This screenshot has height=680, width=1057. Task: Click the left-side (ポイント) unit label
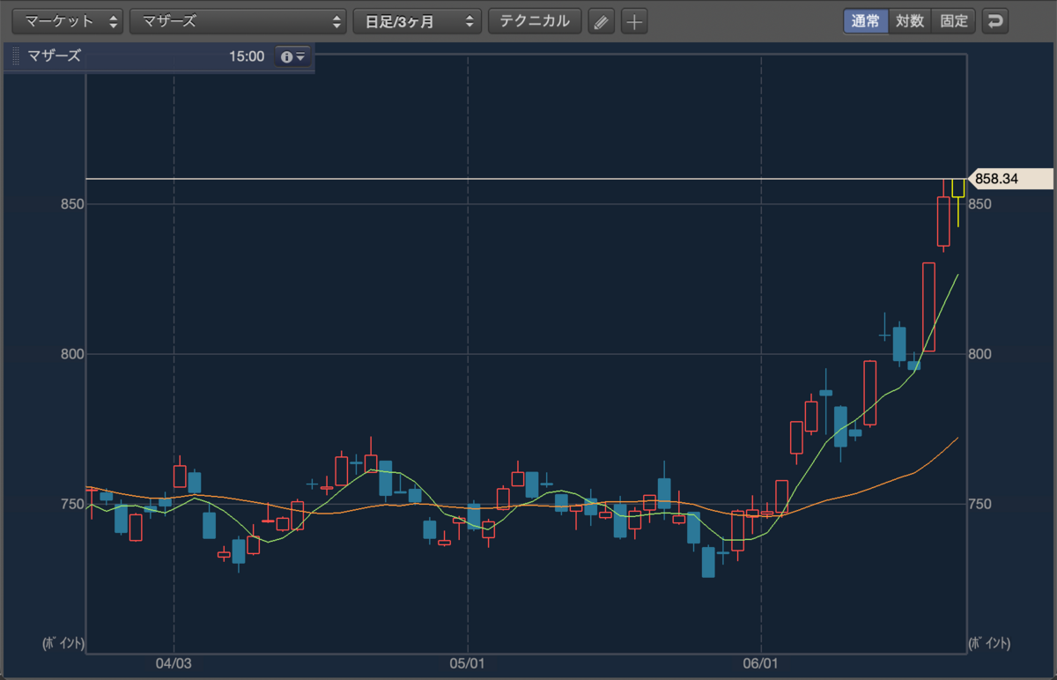[63, 644]
